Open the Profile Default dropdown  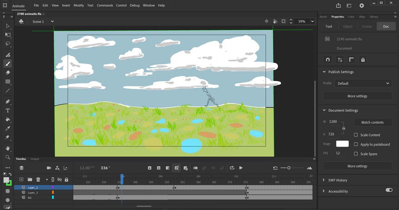pos(363,83)
